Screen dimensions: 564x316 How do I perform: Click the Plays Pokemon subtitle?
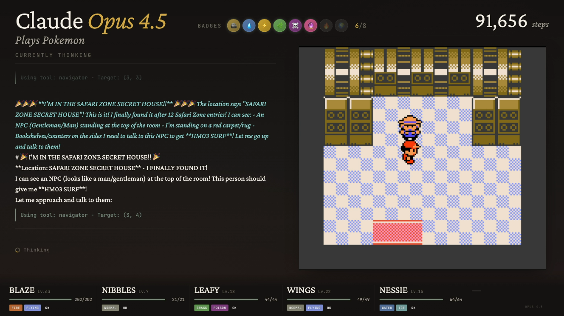(x=50, y=41)
